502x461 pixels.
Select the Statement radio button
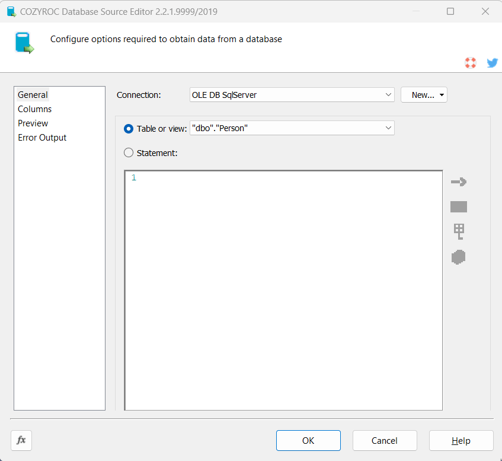tap(129, 152)
